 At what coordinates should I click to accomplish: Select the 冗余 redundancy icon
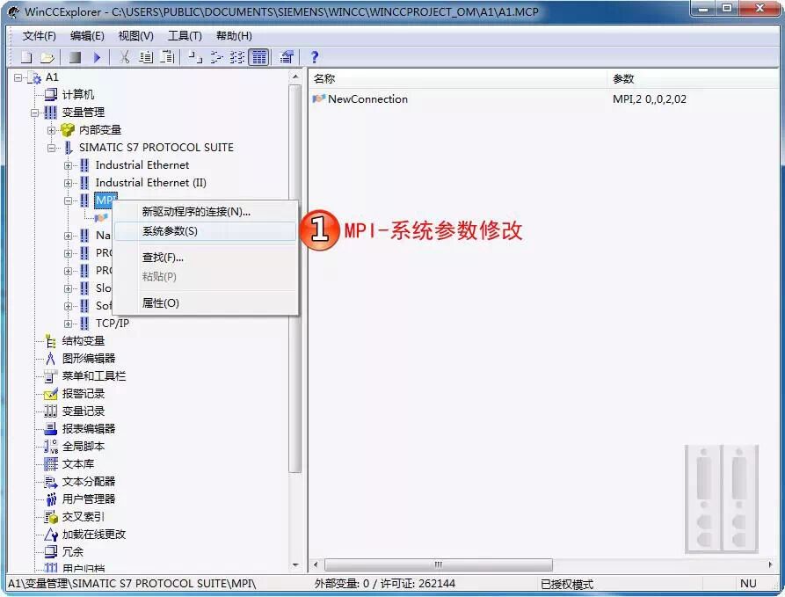(51, 552)
